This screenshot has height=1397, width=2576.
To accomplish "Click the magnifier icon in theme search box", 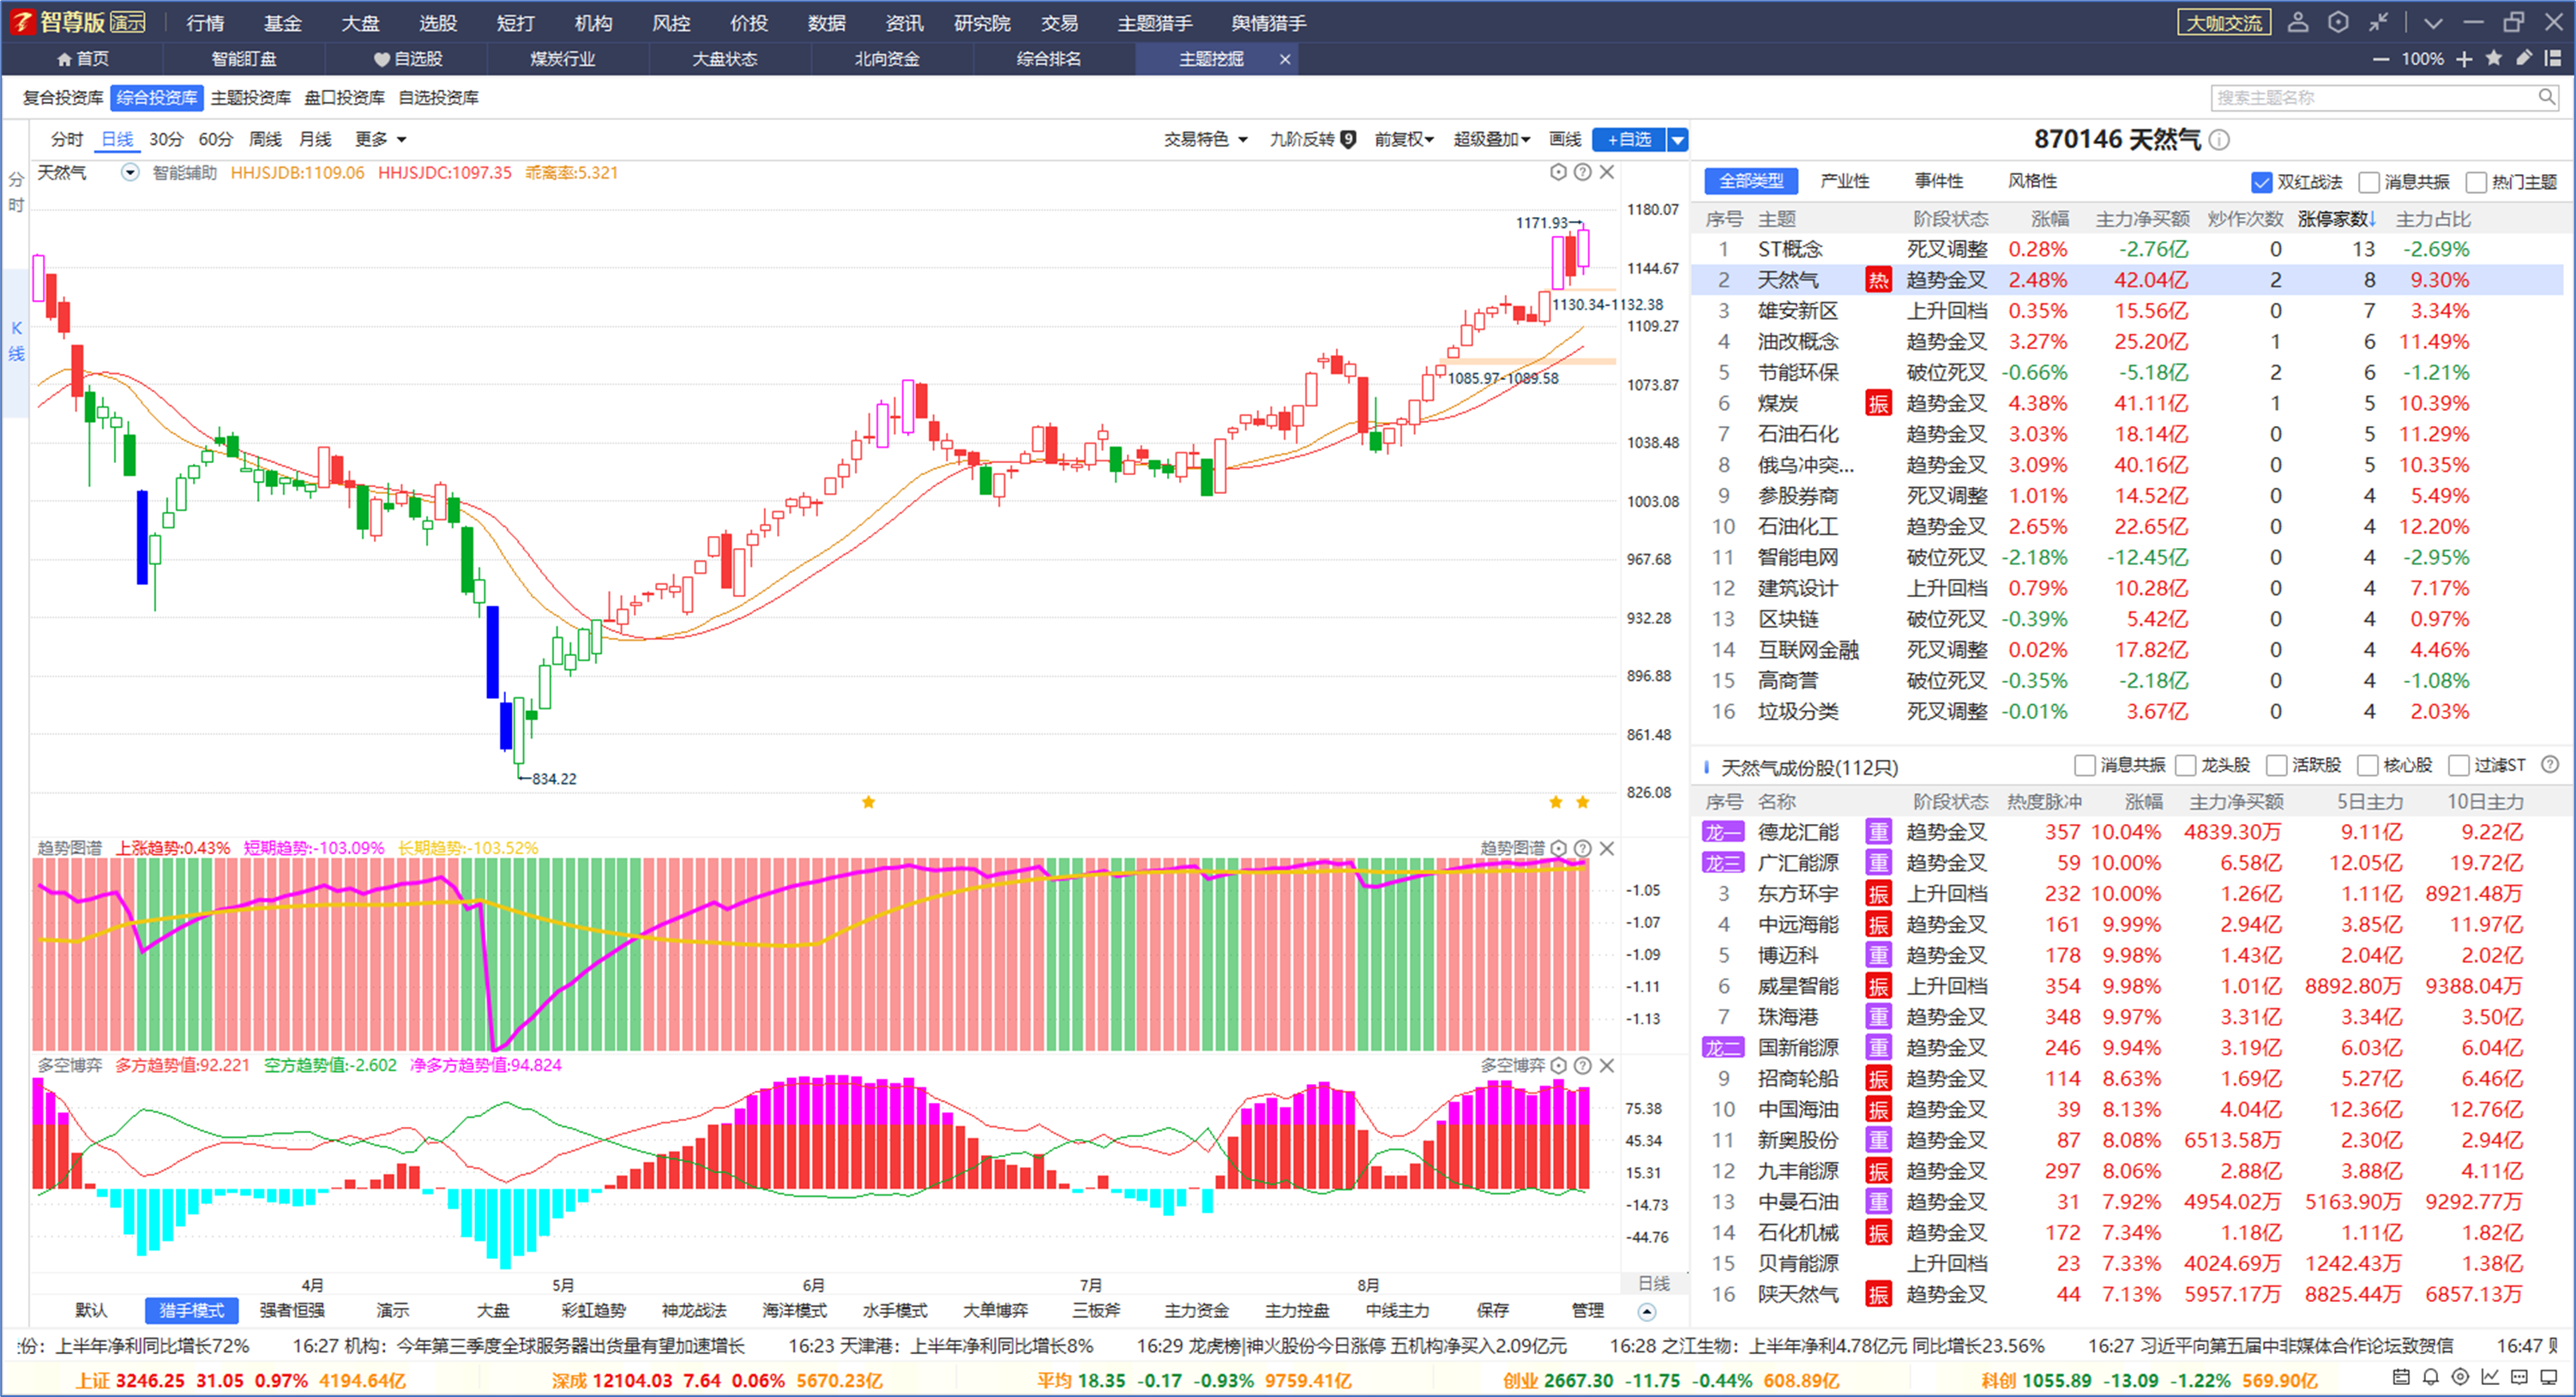I will tap(2546, 97).
